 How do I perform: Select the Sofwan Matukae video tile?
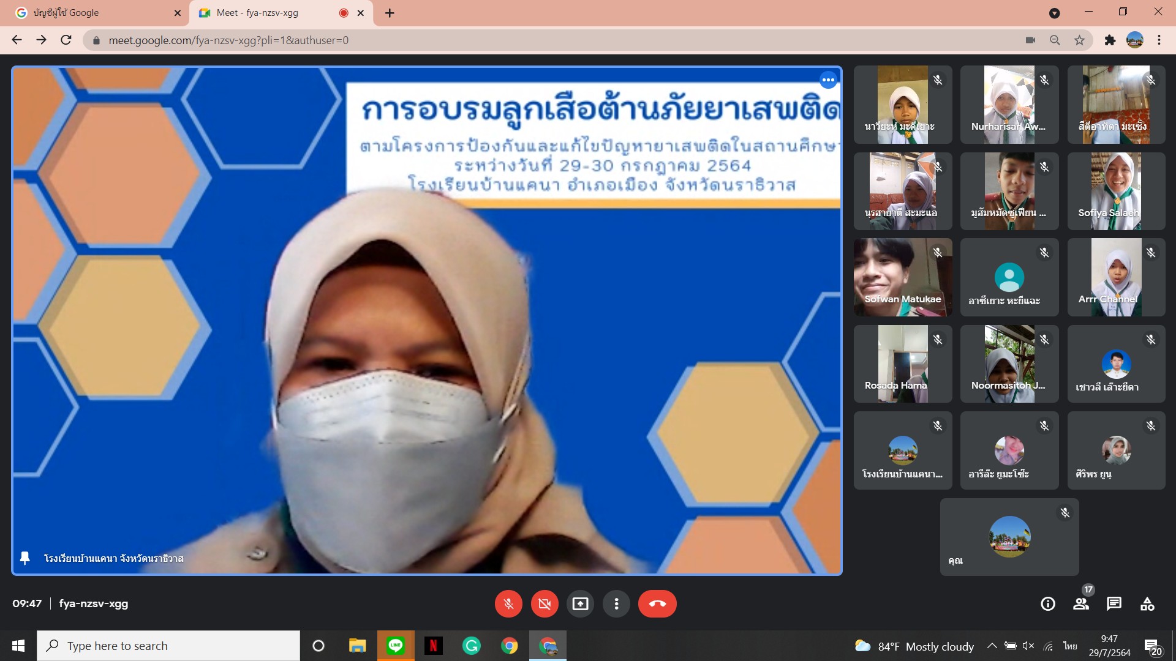902,277
